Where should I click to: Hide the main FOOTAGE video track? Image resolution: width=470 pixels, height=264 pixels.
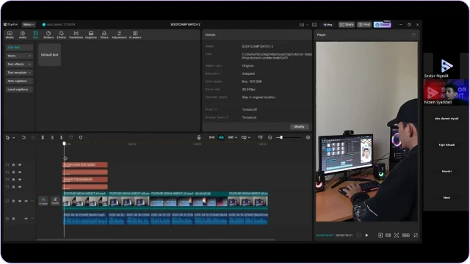pos(20,201)
